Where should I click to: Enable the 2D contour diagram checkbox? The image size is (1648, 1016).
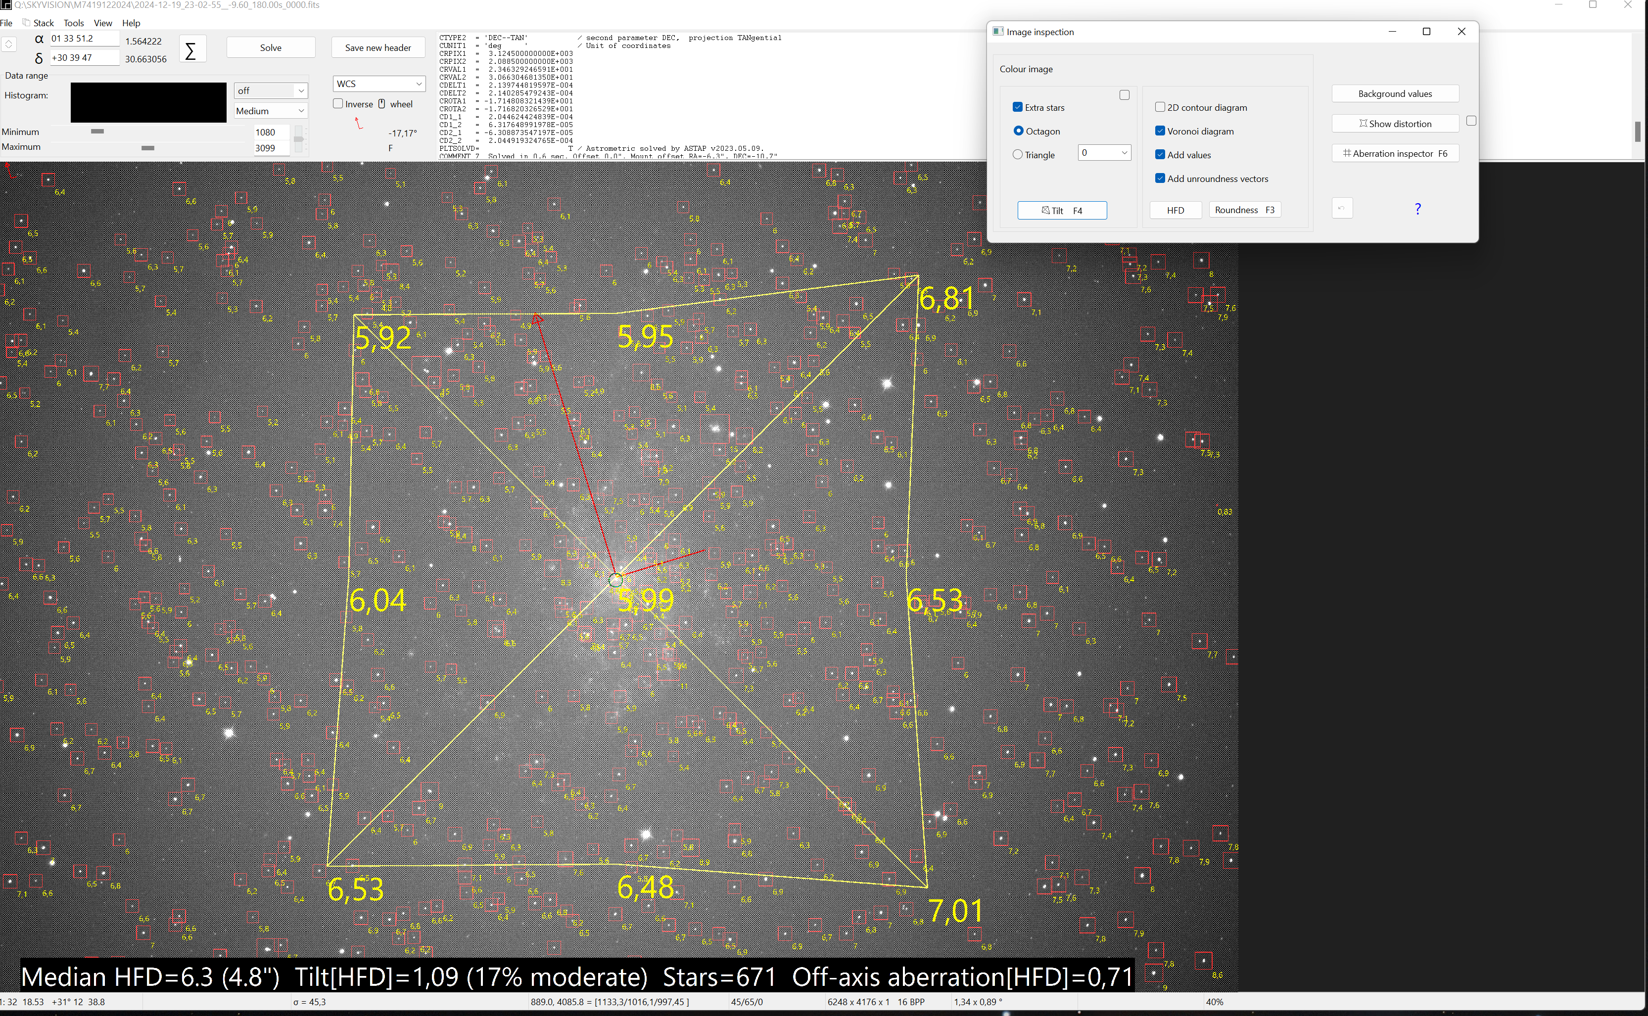(x=1160, y=107)
